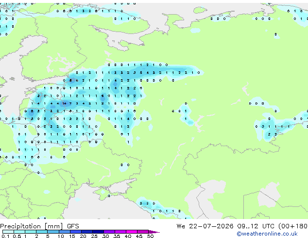Click the "GFS" model label

click(x=73, y=226)
